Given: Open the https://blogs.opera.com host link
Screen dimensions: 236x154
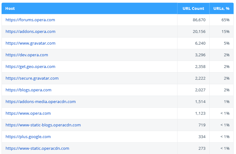Looking at the screenshot, I should click(x=28, y=90).
